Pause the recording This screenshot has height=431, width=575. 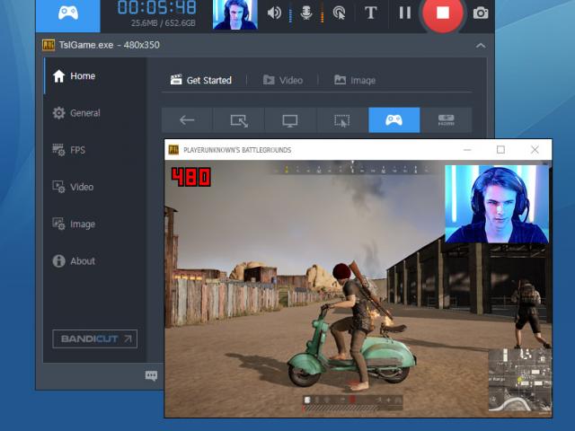pos(405,13)
